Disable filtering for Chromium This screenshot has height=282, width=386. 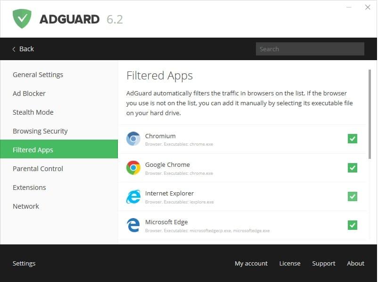click(352, 139)
